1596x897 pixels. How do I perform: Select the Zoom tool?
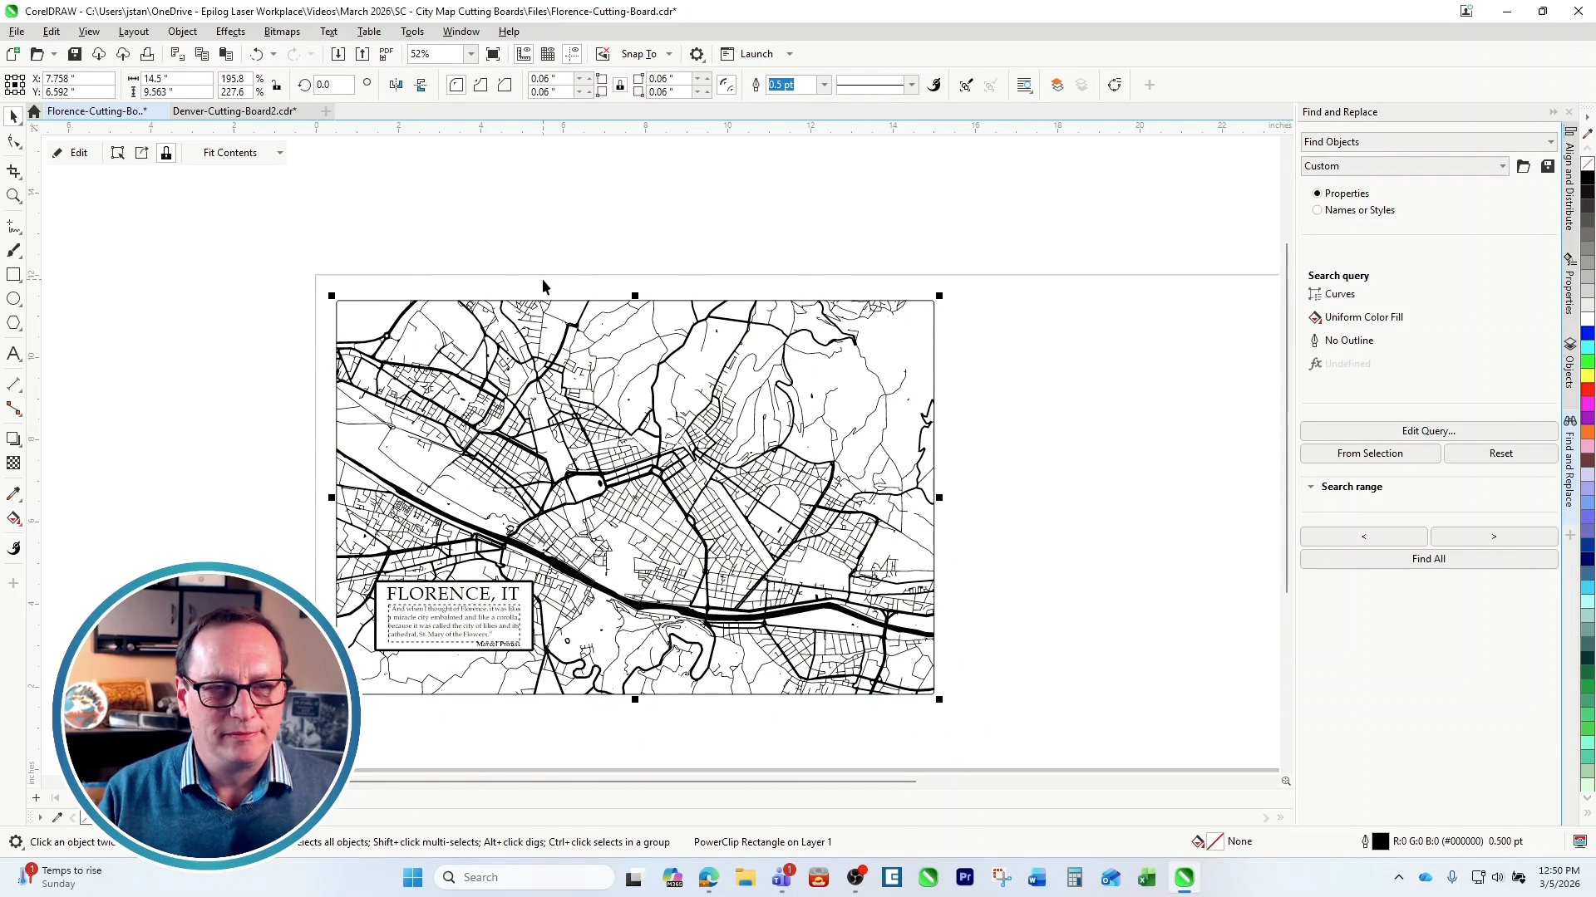13,196
